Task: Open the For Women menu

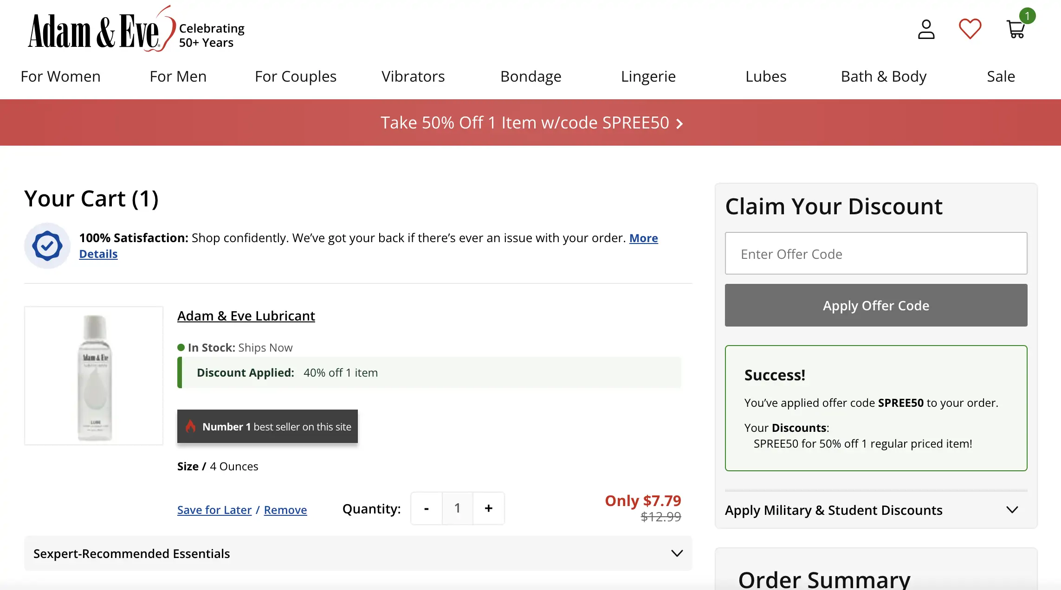Action: tap(60, 76)
